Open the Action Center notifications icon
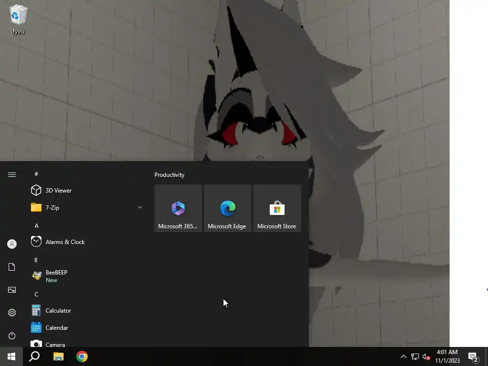 (473, 357)
